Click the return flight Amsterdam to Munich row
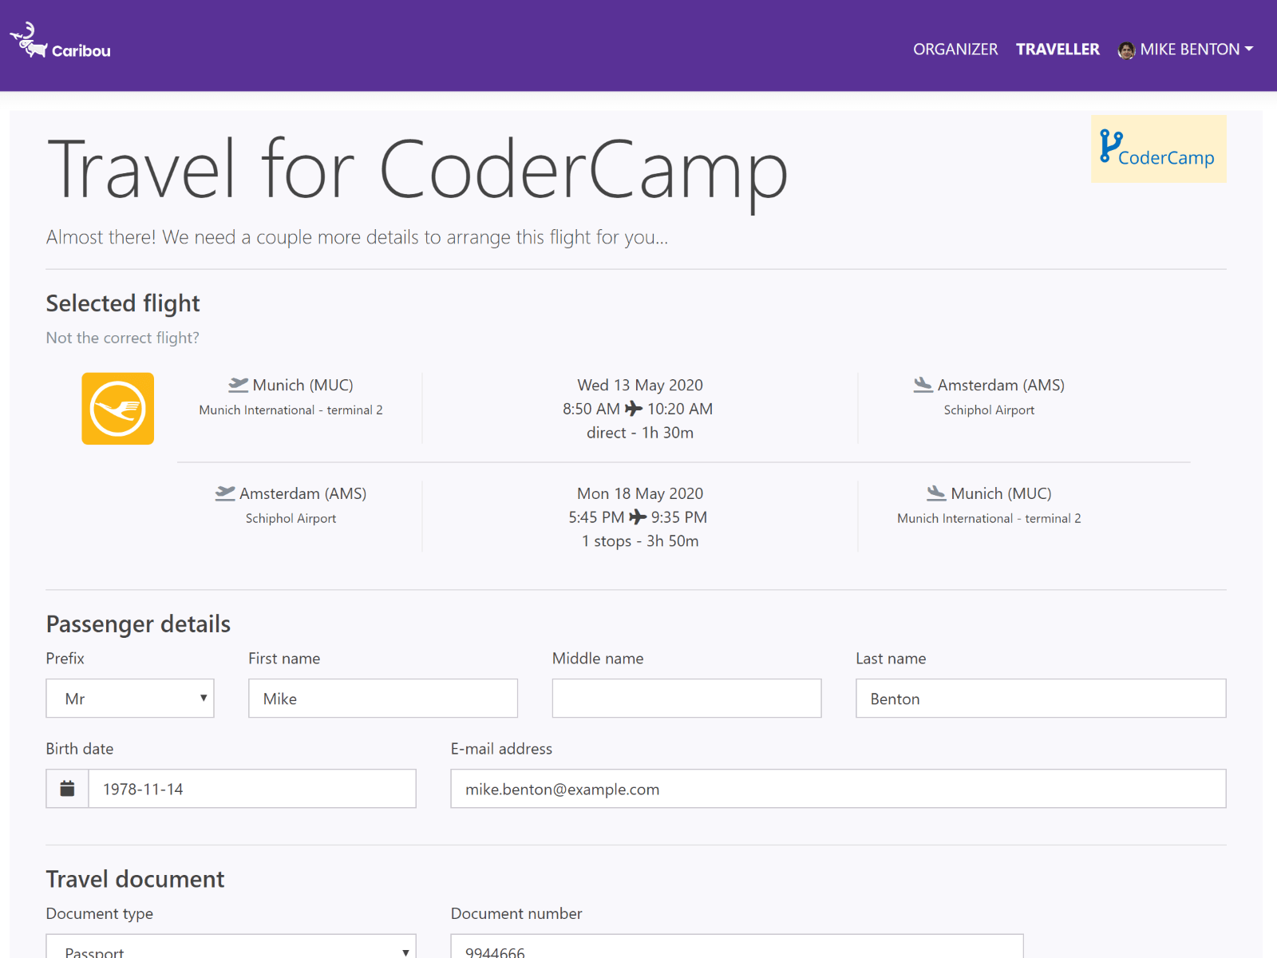The width and height of the screenshot is (1277, 958). point(638,517)
